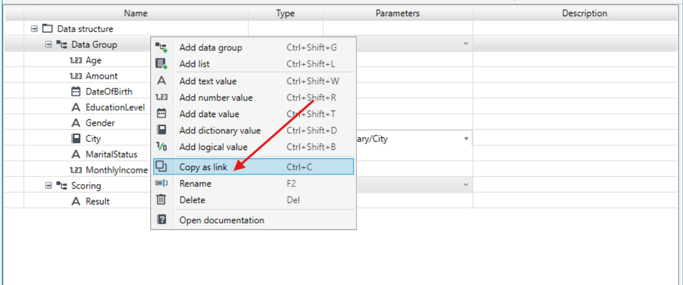Select the EducationLevel row label
Screen dimensions: 683x285
tap(115, 108)
